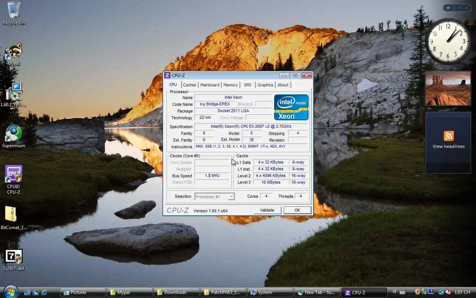
Task: Click the slideshow desert picture gadget
Action: (448, 89)
